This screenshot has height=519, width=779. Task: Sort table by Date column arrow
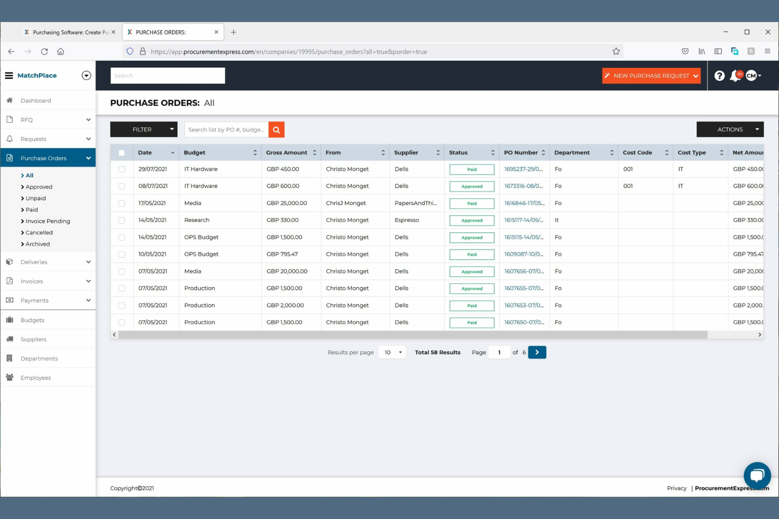tap(173, 152)
